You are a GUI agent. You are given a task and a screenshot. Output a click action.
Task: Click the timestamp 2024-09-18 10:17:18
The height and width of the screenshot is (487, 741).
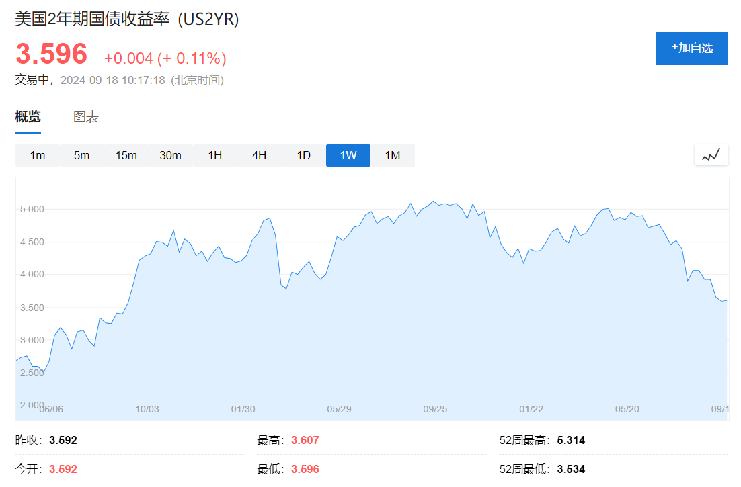click(x=112, y=80)
